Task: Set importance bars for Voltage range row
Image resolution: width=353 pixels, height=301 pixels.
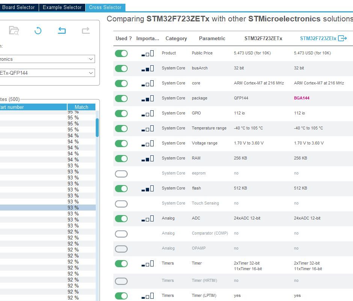Action: [148, 143]
